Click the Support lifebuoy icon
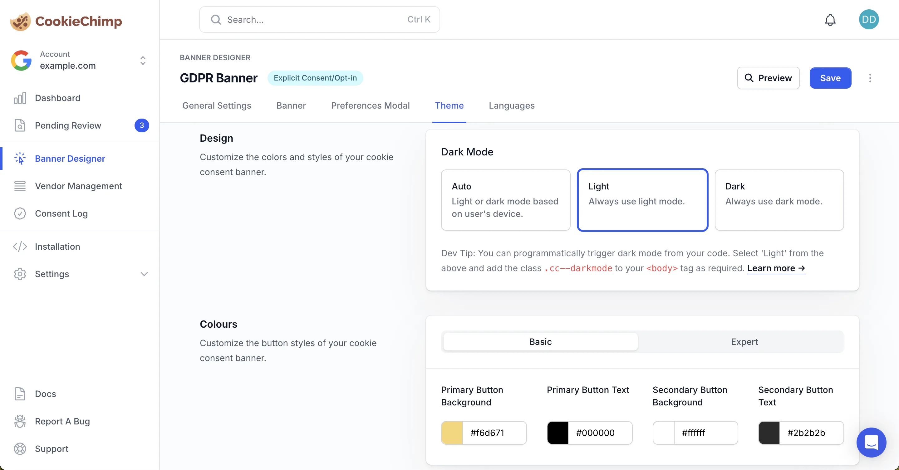 click(x=20, y=449)
